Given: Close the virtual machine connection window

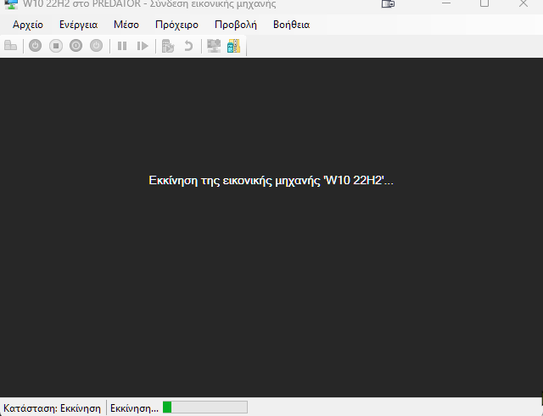Looking at the screenshot, I should [523, 3].
